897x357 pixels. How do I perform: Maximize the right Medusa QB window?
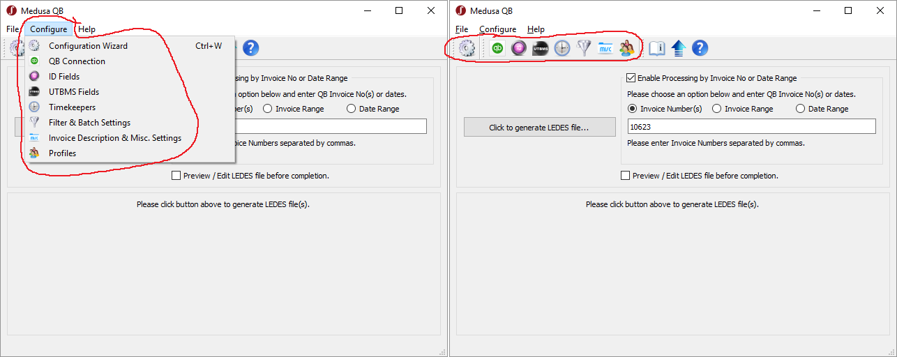tap(848, 10)
